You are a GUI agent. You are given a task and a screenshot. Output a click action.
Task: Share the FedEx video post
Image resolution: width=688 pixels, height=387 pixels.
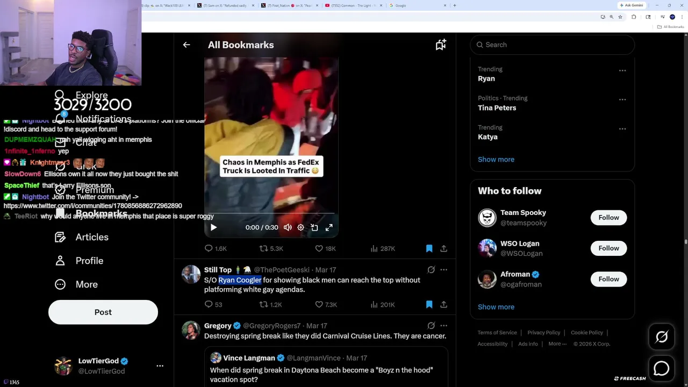coord(443,248)
